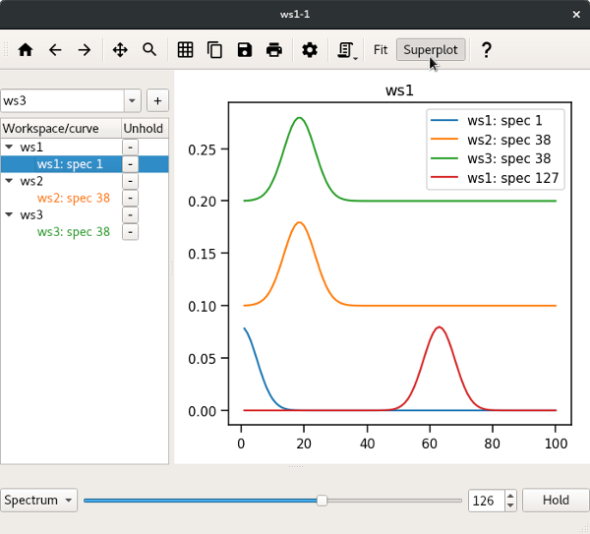The height and width of the screenshot is (534, 590).
Task: Open the Fit tool
Action: (380, 50)
